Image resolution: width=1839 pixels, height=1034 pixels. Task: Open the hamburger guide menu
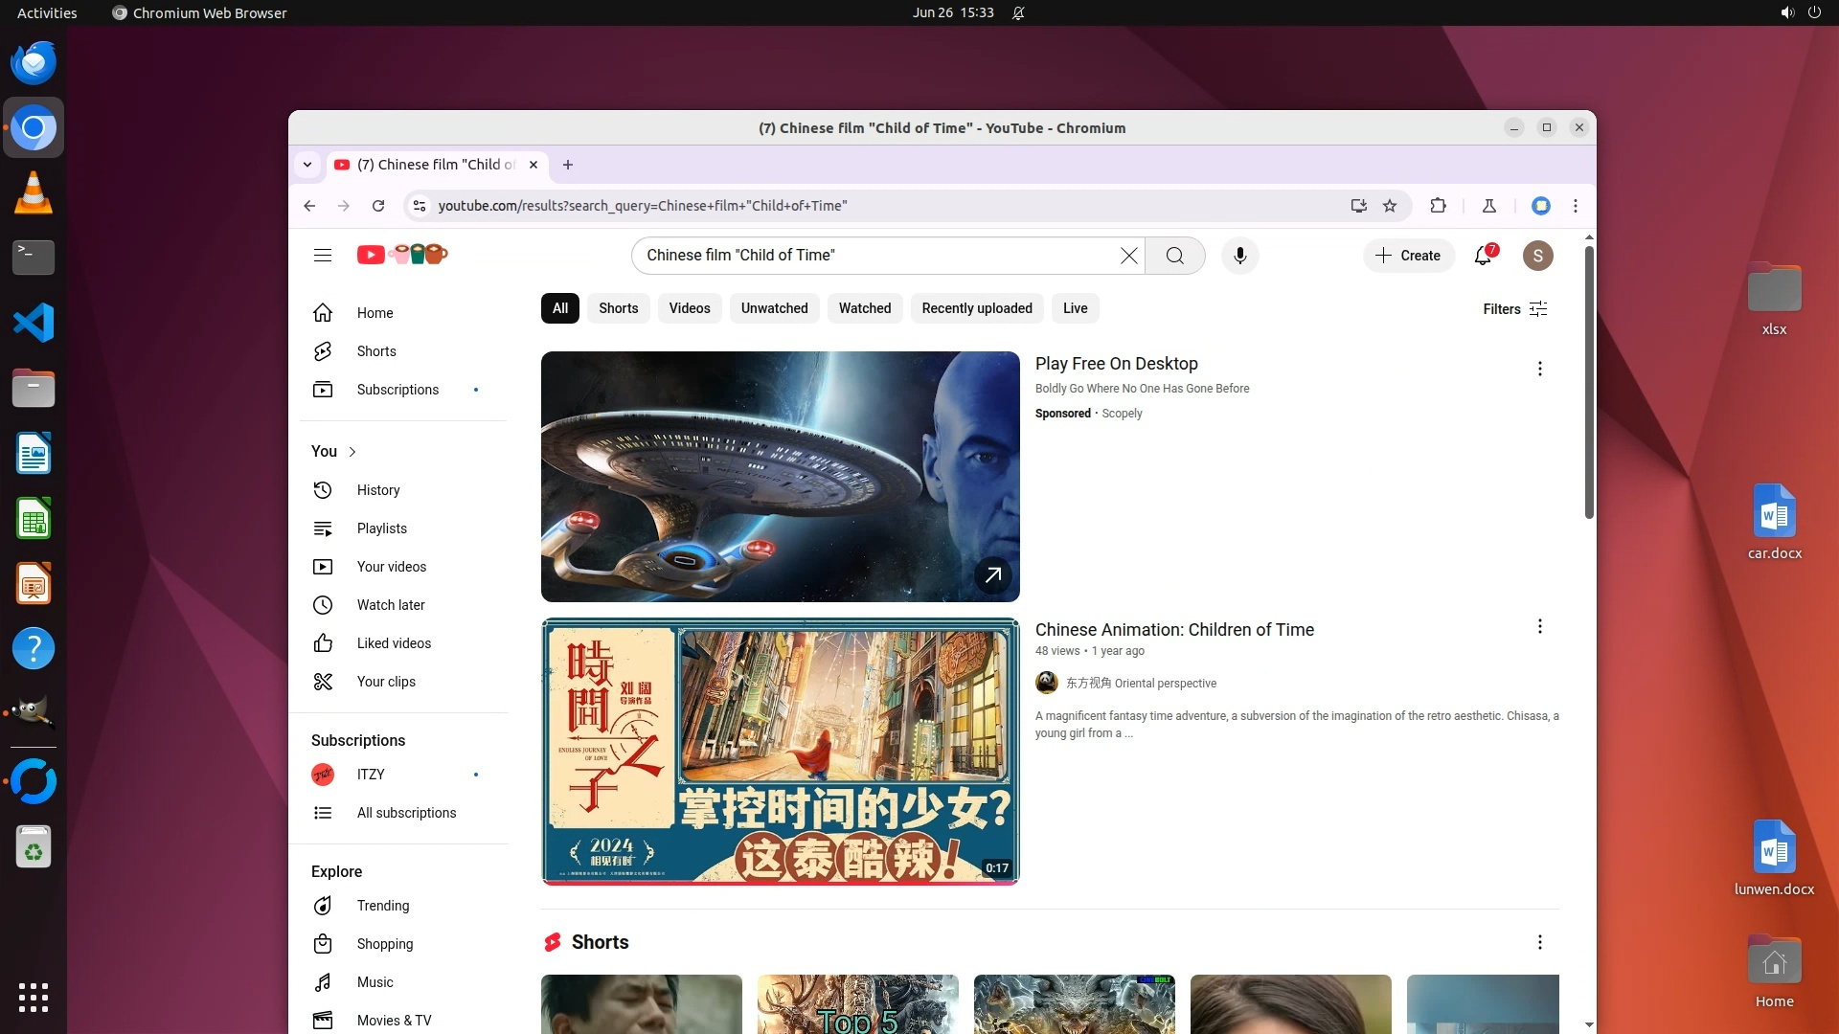coord(323,256)
